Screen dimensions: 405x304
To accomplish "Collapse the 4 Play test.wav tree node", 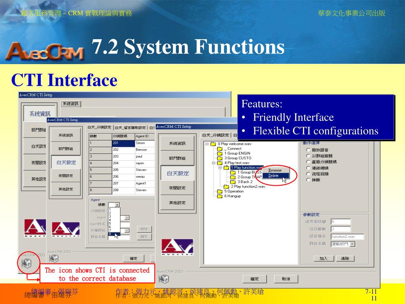I will pos(214,163).
